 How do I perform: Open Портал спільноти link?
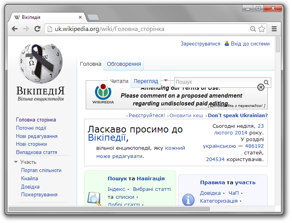click(41, 170)
